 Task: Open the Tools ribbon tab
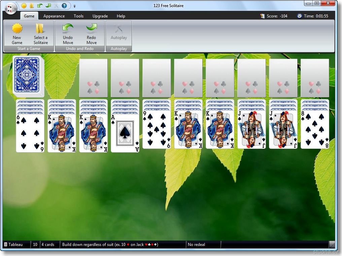pos(78,16)
